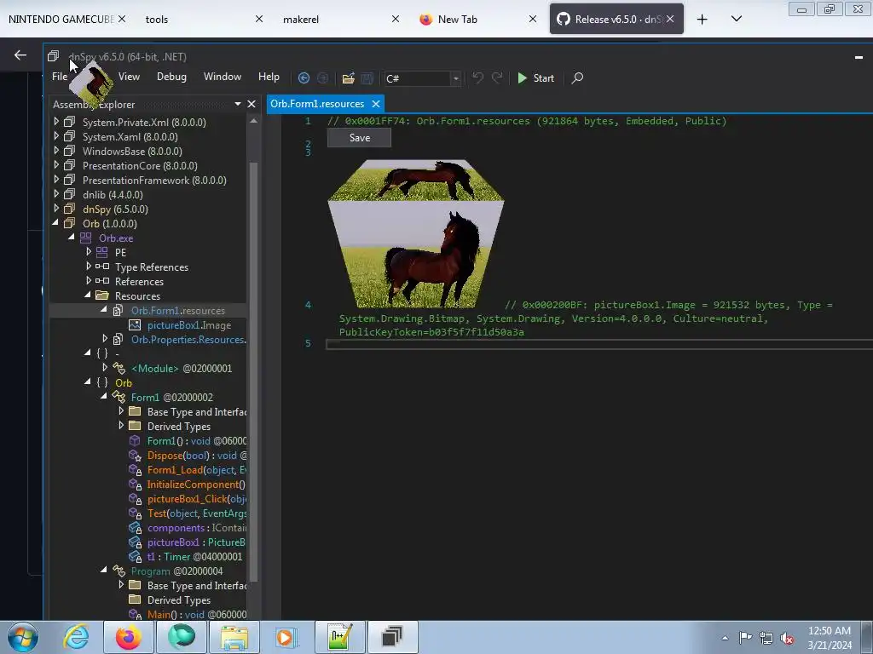Screen dimensions: 873x654
Task: Switch to NINTENDO GAMECUBE browser tab
Action: tap(61, 20)
